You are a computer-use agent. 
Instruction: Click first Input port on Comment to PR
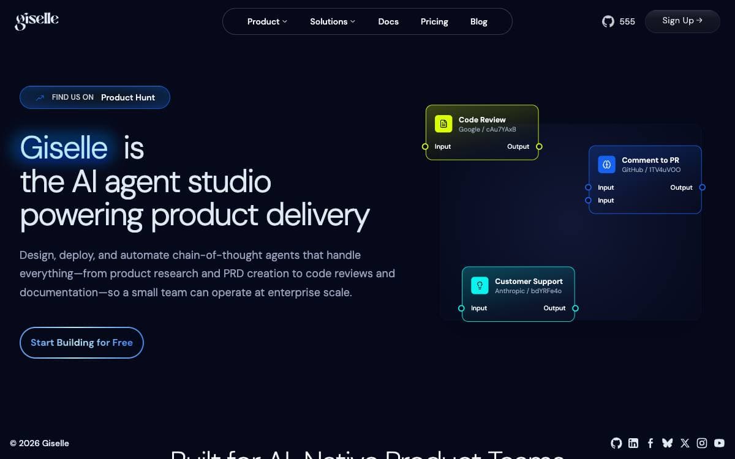click(x=588, y=187)
